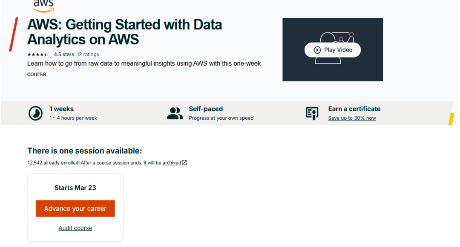Click the "1 weeks" duration heading

click(62, 109)
